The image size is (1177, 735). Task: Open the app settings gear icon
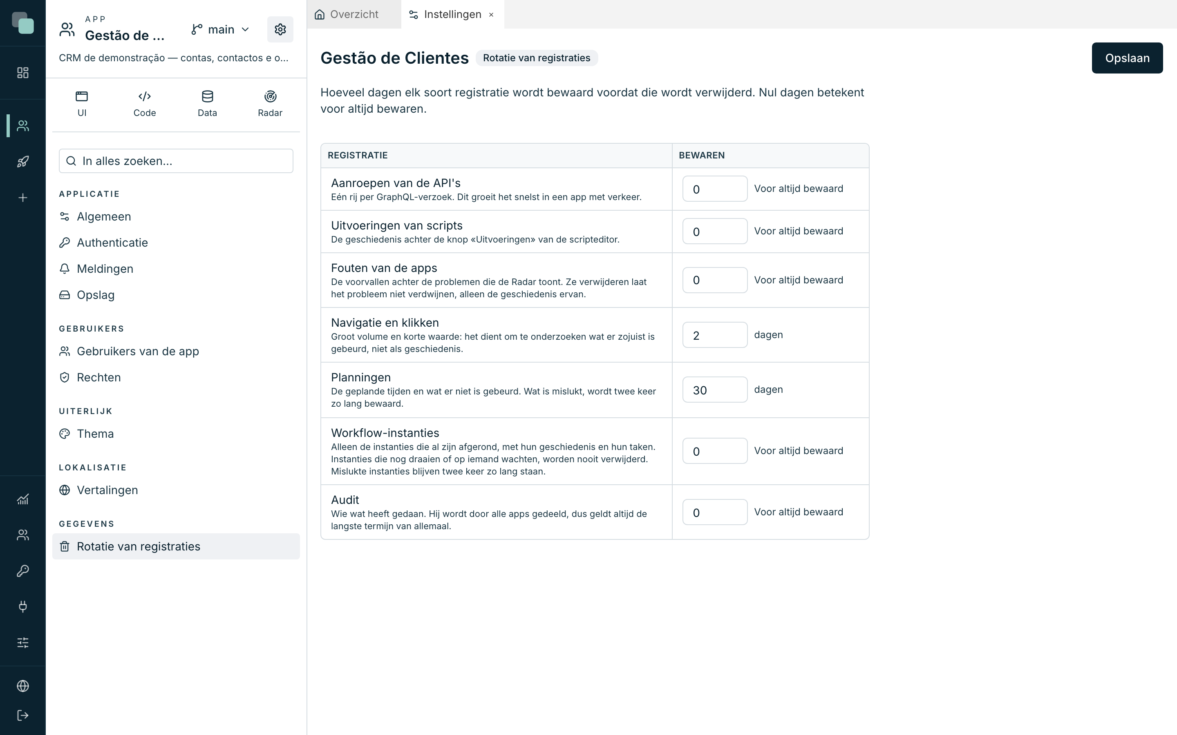pyautogui.click(x=280, y=29)
